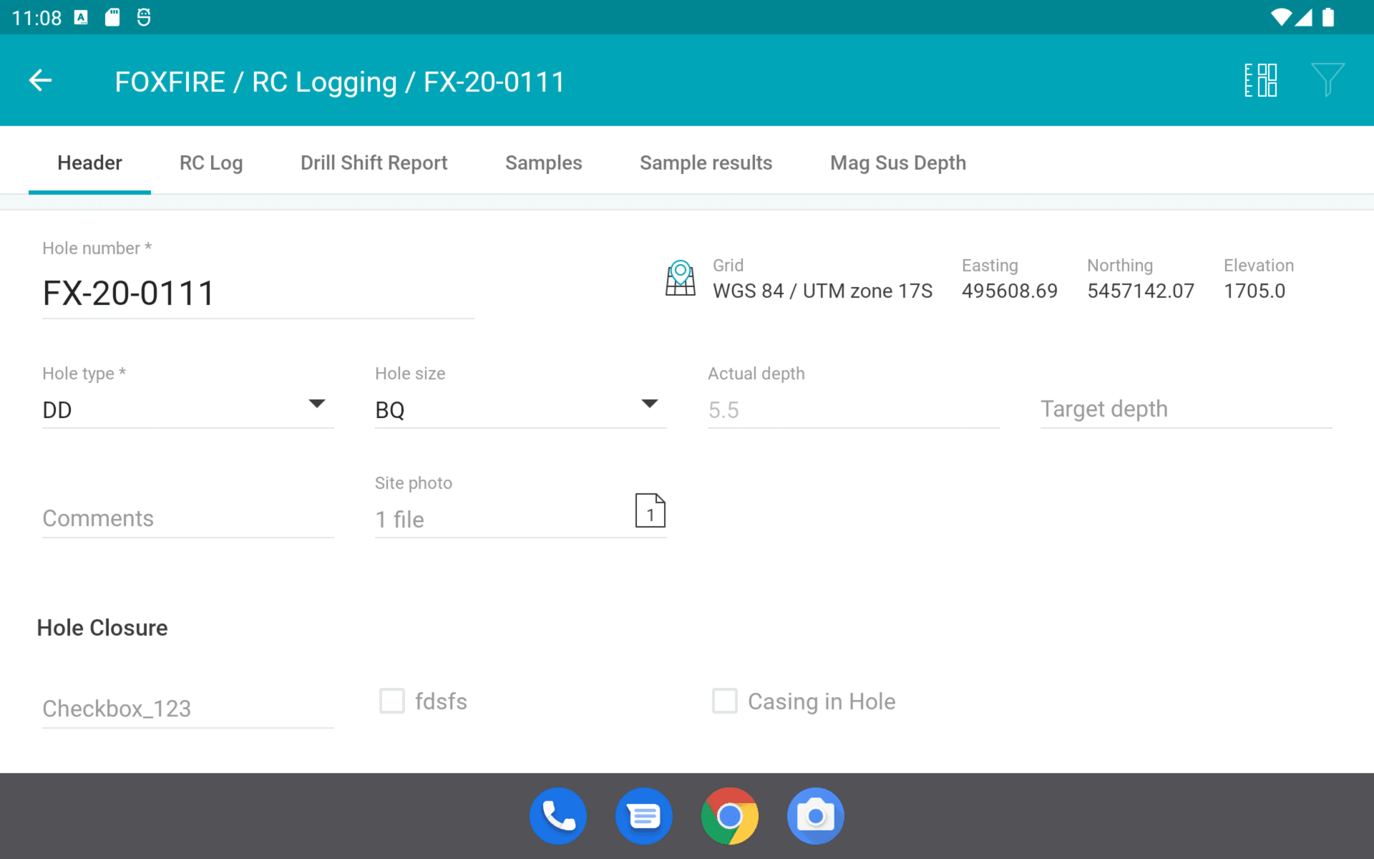The width and height of the screenshot is (1374, 859).
Task: Expand the Hole type dropdown
Action: [x=316, y=404]
